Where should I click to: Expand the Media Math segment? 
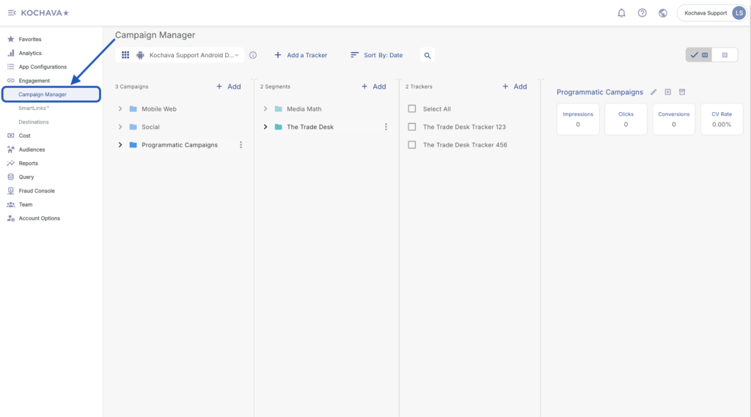pos(265,109)
